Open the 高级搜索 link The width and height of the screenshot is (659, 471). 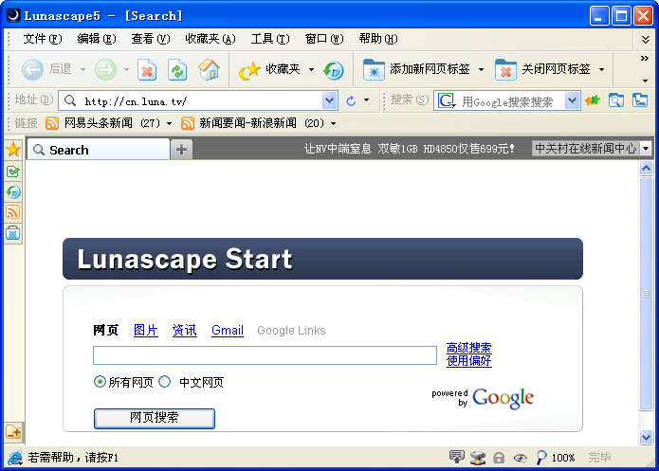(x=468, y=348)
